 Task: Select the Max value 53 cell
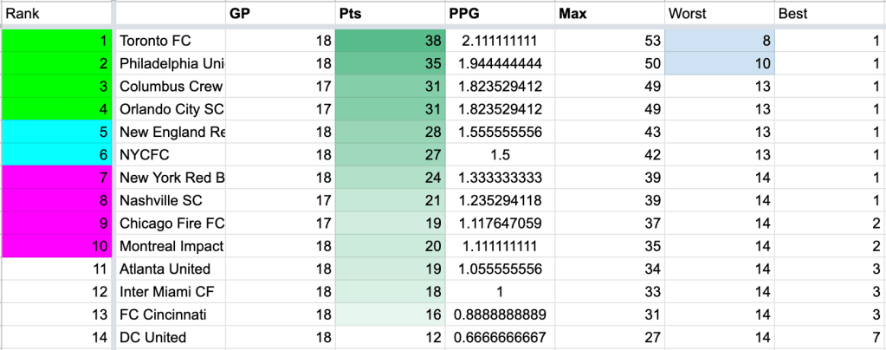(x=610, y=41)
